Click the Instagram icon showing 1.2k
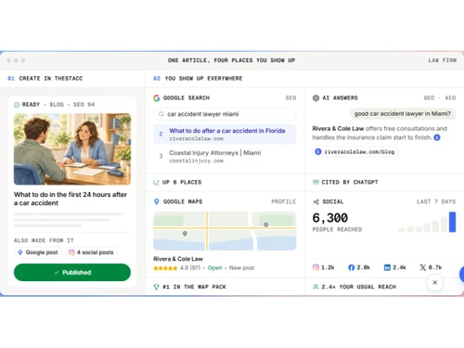Screen dimensions: 464x348 (x=316, y=267)
